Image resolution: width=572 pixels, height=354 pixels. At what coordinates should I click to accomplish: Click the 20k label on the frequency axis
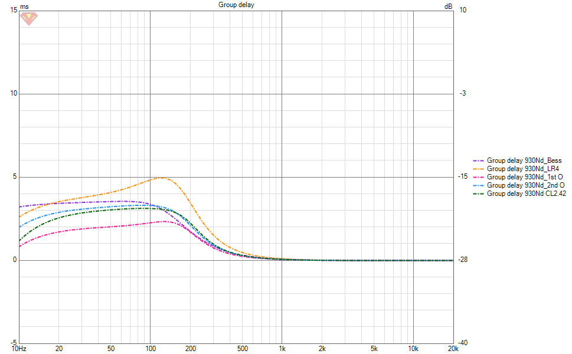453,349
